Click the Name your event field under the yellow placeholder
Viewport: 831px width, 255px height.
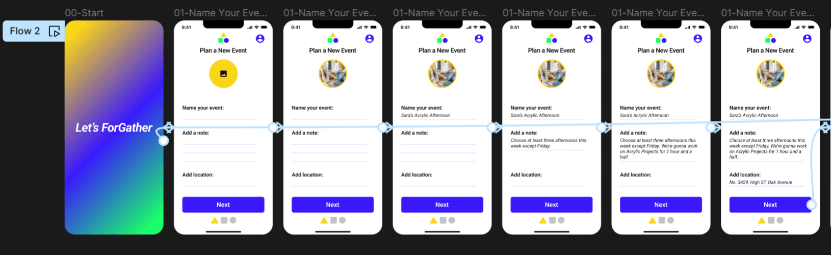[220, 113]
